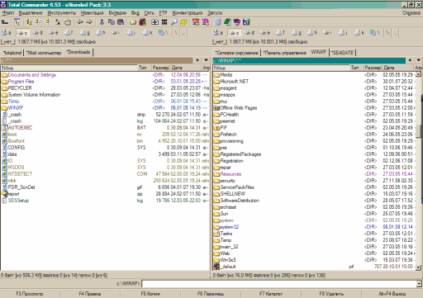The image size is (423, 298).
Task: Click the yellow notes toolbar icon
Action: (183, 22)
